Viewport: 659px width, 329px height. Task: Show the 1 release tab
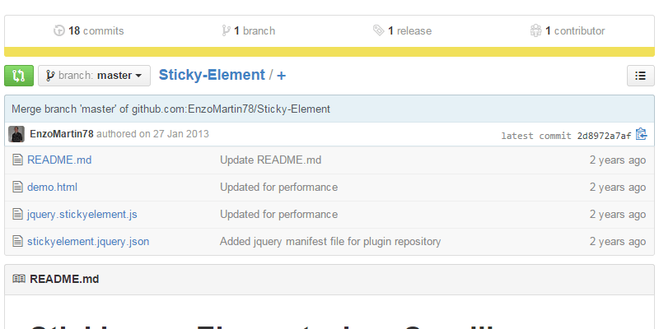[402, 31]
